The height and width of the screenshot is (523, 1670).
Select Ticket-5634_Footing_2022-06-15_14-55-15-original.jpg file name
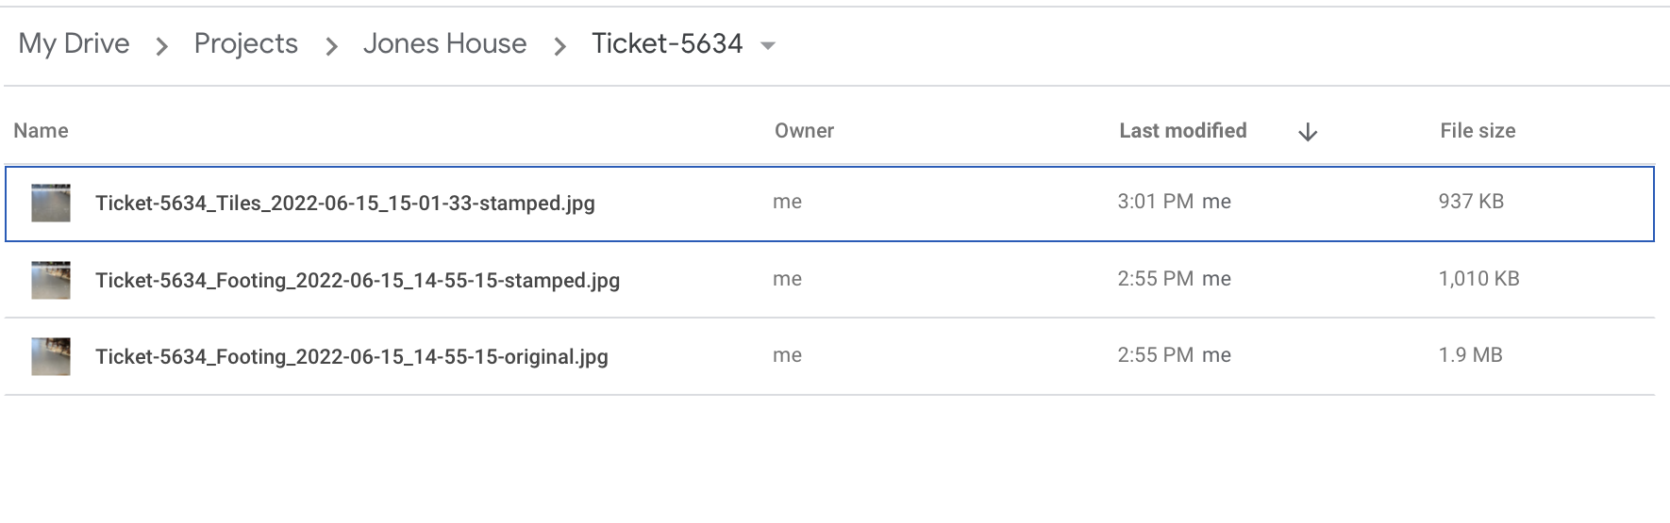click(351, 356)
